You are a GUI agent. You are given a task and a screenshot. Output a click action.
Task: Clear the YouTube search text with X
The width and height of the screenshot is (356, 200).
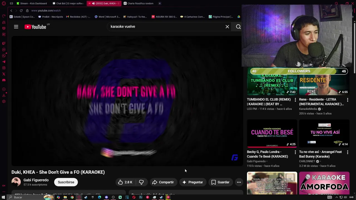[227, 27]
